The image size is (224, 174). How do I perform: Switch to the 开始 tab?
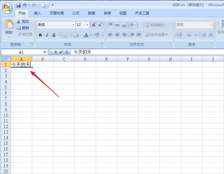coord(22,13)
